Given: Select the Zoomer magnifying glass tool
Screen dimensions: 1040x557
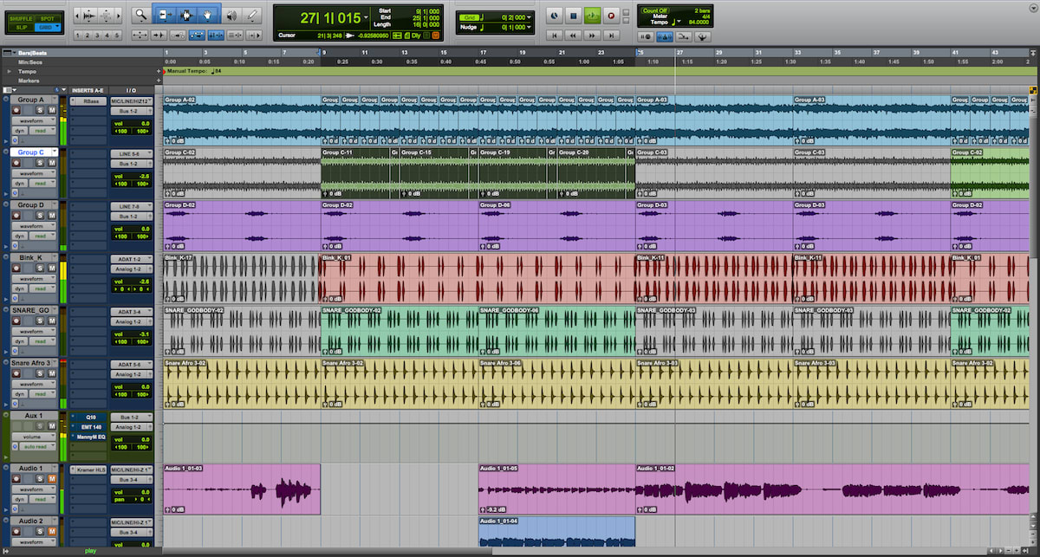Looking at the screenshot, I should pos(140,15).
